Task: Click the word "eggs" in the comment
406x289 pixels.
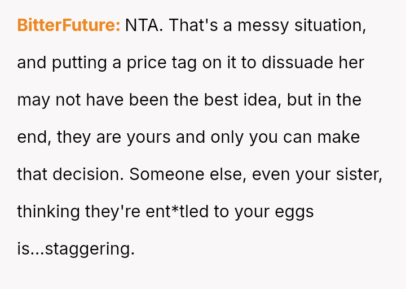Action: pos(293,212)
